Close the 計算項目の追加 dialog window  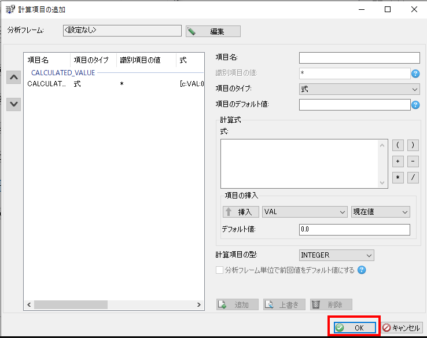coord(414,9)
